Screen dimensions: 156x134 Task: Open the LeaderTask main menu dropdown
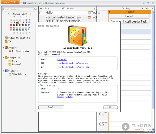click(10, 2)
